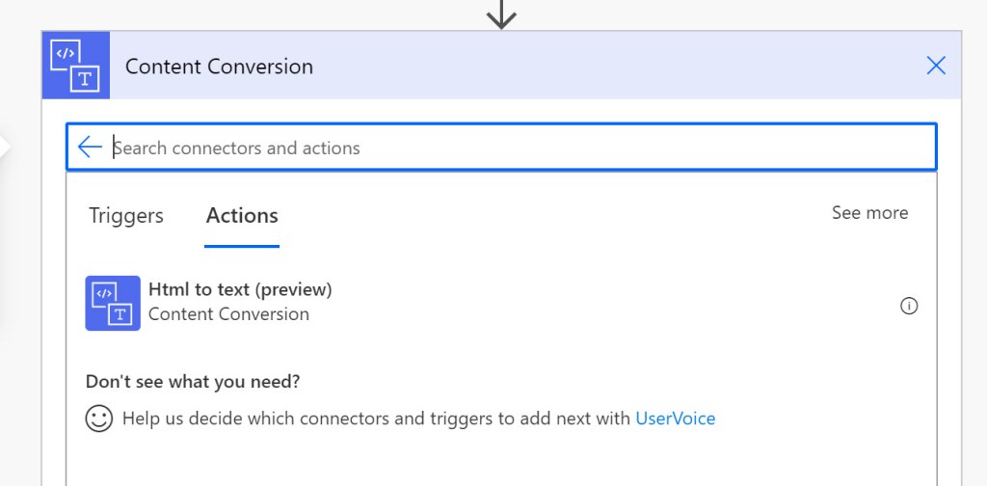The height and width of the screenshot is (486, 987).
Task: Select the Actions tab
Action: (x=242, y=215)
